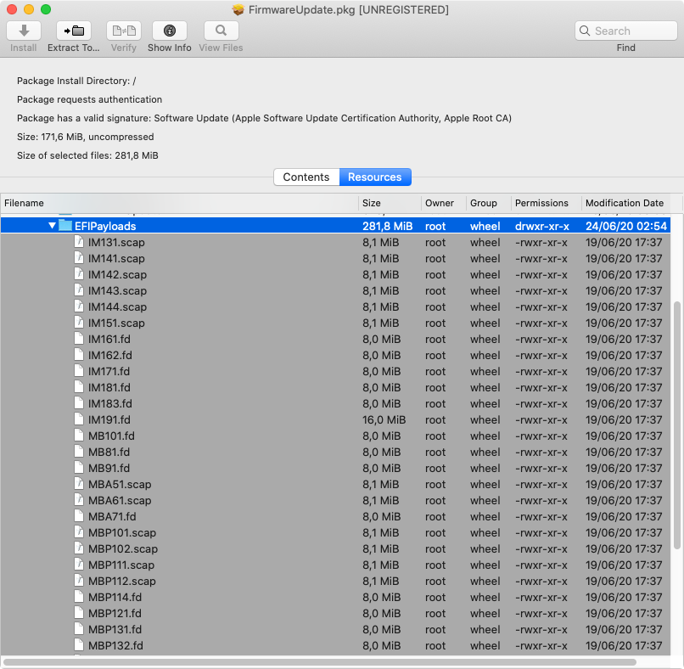The height and width of the screenshot is (669, 684).
Task: Select the MB91.fd filename
Action: [109, 468]
